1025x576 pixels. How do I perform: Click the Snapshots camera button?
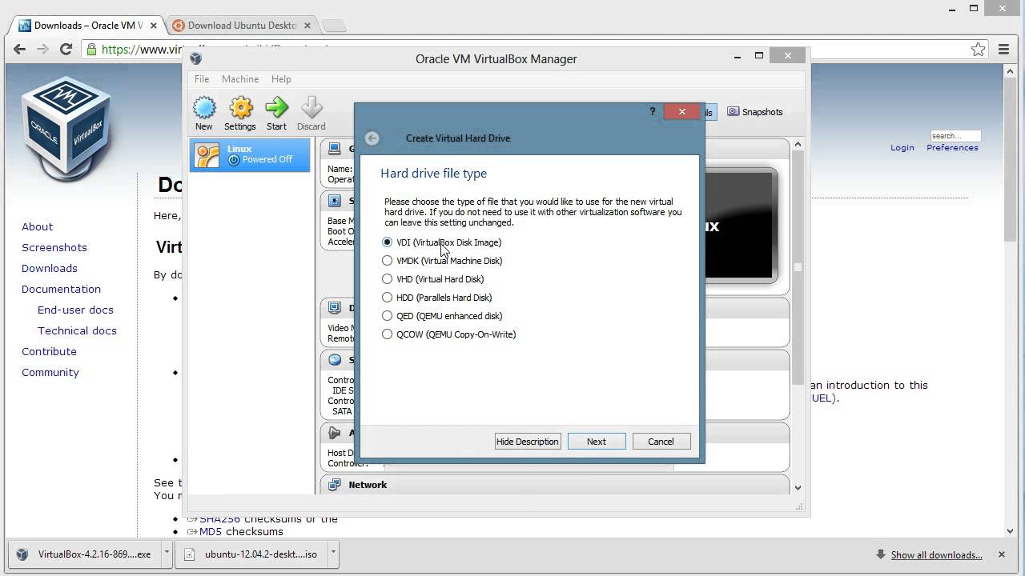coord(755,112)
